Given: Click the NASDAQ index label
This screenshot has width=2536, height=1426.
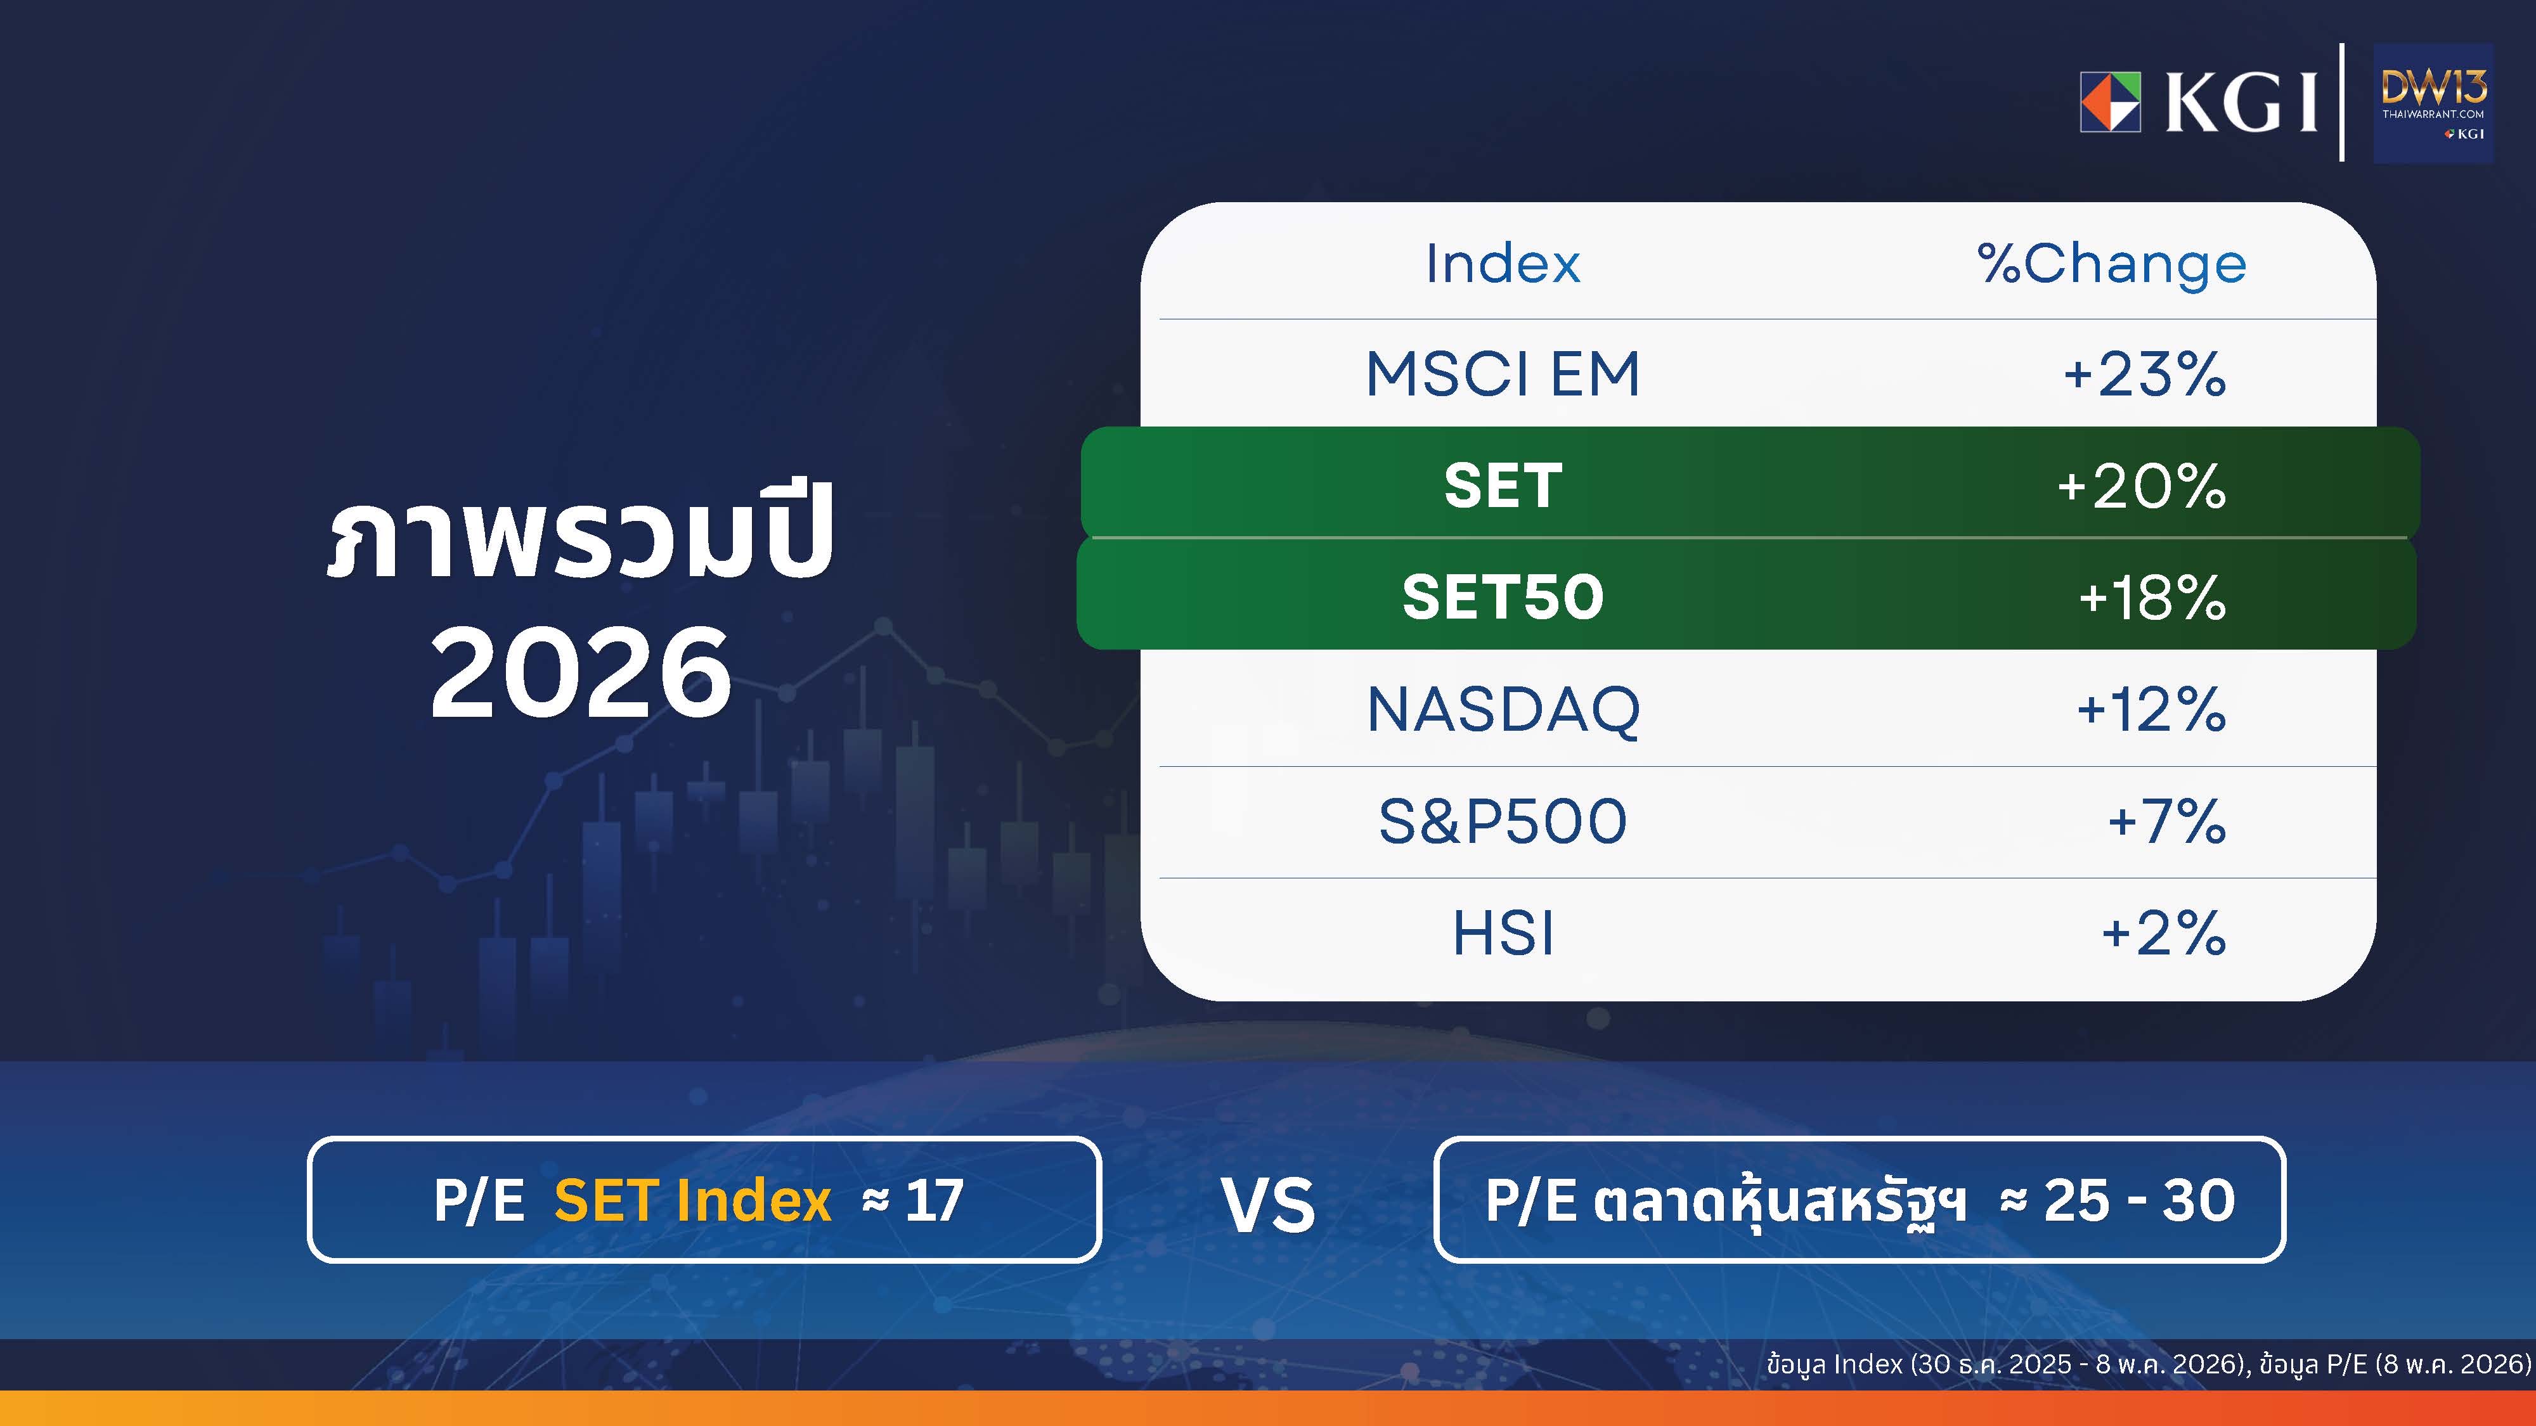Looking at the screenshot, I should [1503, 710].
